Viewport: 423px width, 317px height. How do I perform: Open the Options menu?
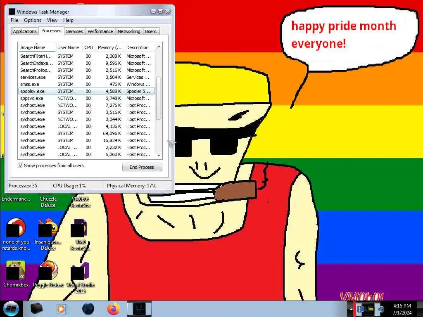click(33, 20)
